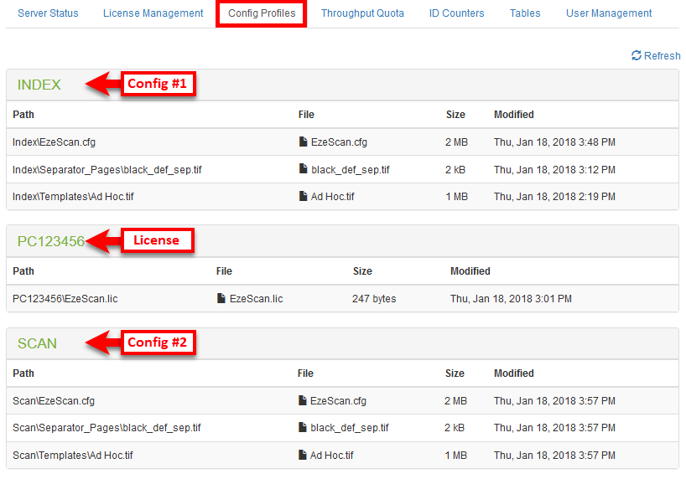The height and width of the screenshot is (479, 686).
Task: Click file icon beside EzeScan.cfg in INDEX
Action: coord(304,142)
